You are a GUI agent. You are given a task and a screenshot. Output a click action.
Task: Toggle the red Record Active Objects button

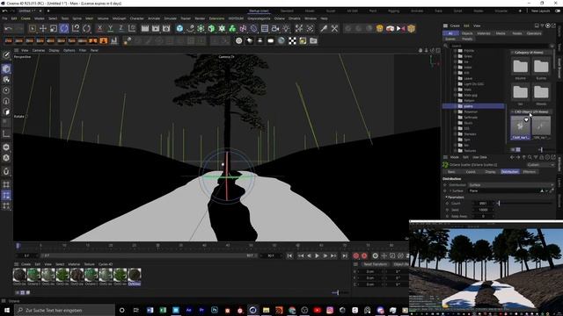[355, 255]
